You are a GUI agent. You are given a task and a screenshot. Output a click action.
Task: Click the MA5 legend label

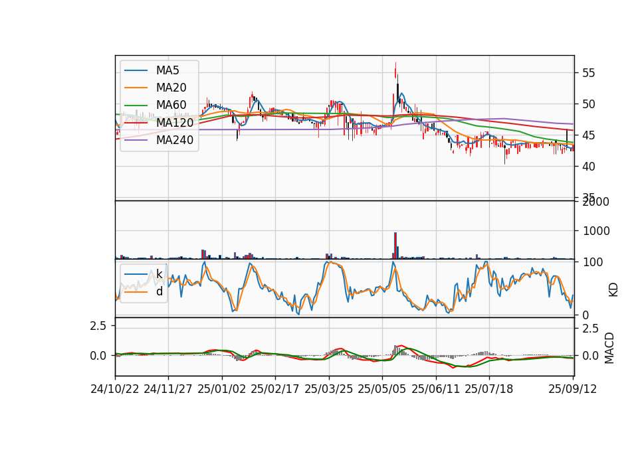[x=167, y=70]
